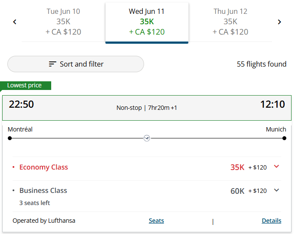Screen dimensions: 295x234
Task: Open the Seats link
Action: pyautogui.click(x=156, y=221)
